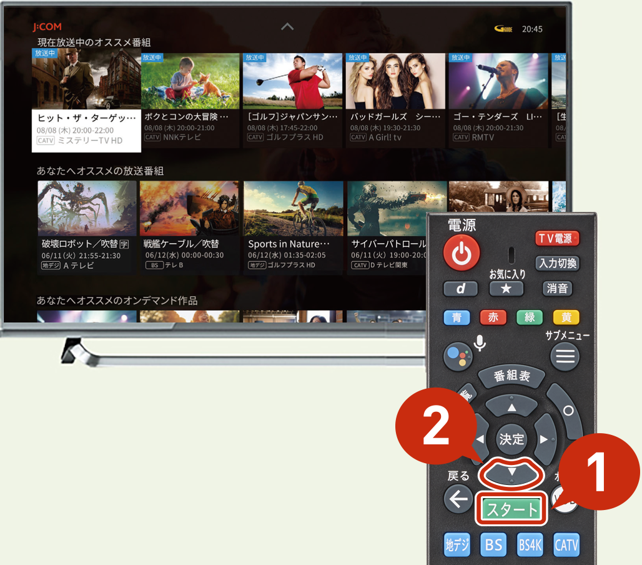
Task: Click the left arrow on d-pad
Action: [x=481, y=439]
